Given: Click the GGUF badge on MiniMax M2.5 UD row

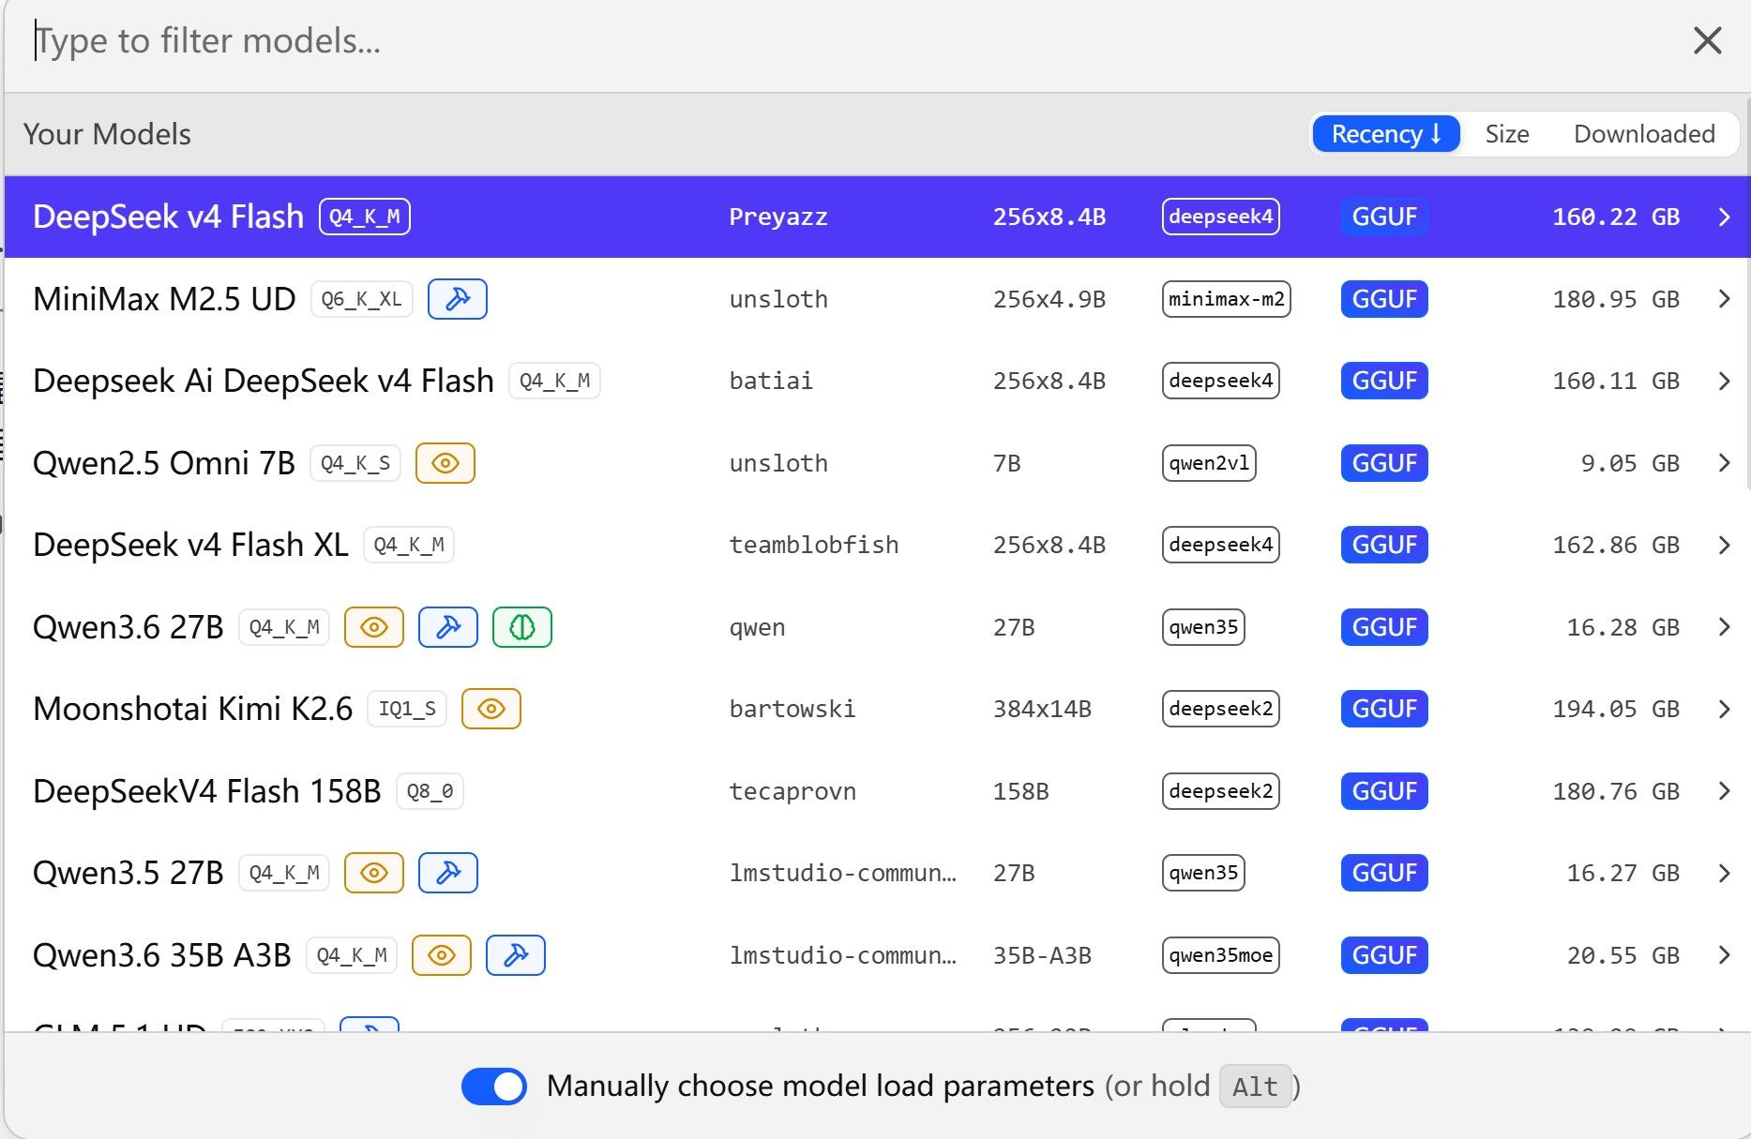Looking at the screenshot, I should 1384,299.
